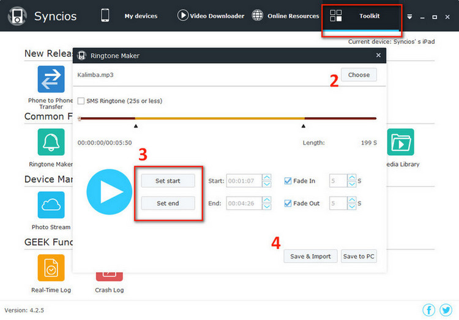459x320 pixels.
Task: Click the Toolkit grid icon
Action: [x=336, y=15]
